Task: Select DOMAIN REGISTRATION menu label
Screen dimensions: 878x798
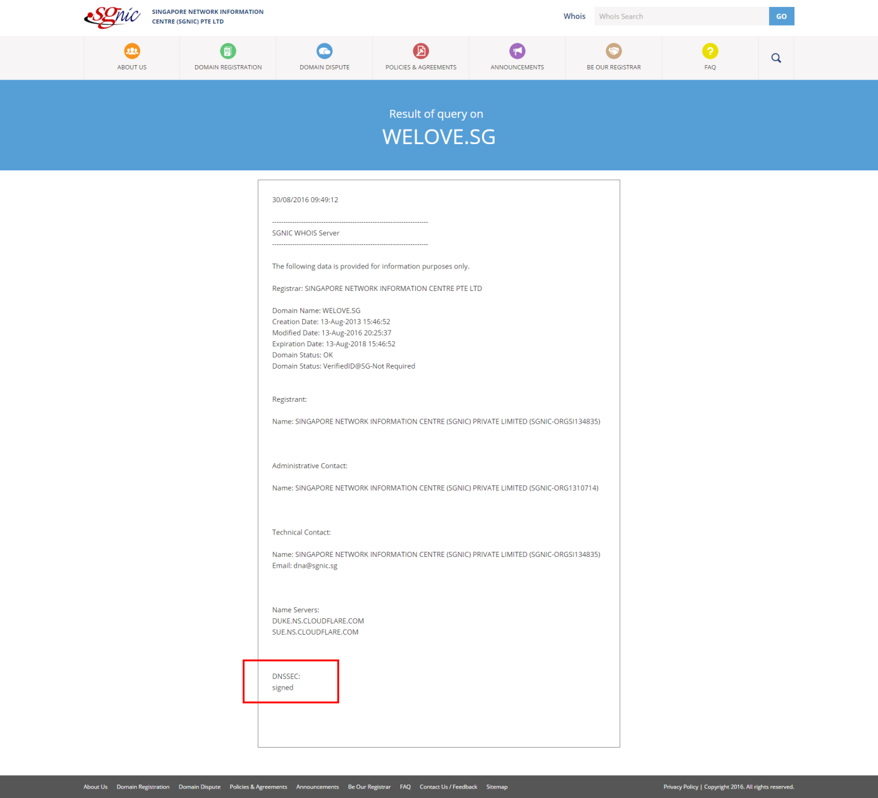Action: [228, 67]
